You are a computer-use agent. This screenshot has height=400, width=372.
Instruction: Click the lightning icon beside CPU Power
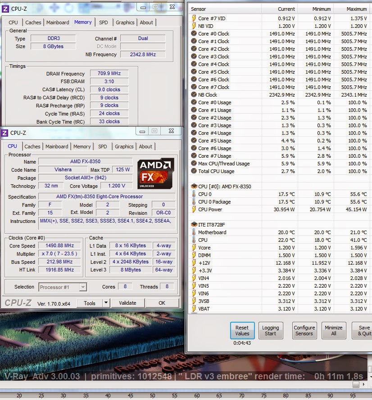[x=194, y=209]
